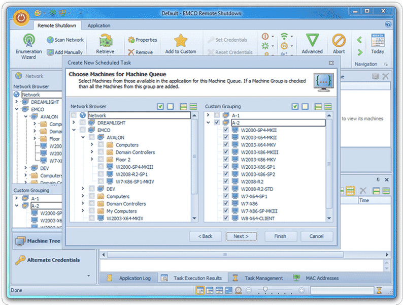Image resolution: width=403 pixels, height=305 pixels.
Task: Click the Add to Custom star
Action: pos(181,41)
